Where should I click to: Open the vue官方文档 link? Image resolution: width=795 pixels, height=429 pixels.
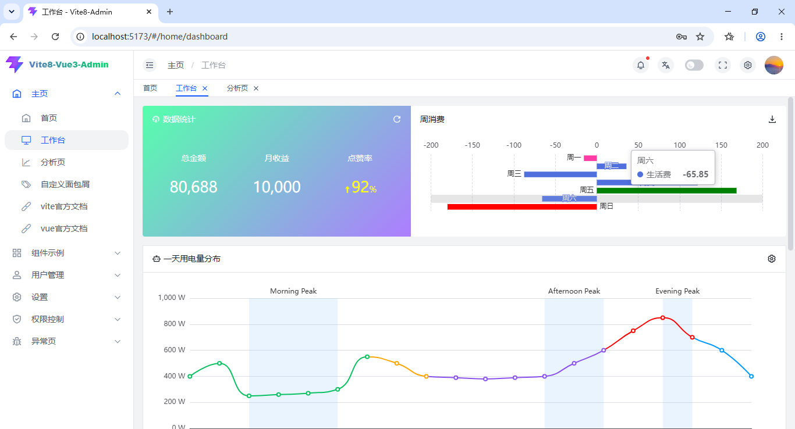coord(66,228)
